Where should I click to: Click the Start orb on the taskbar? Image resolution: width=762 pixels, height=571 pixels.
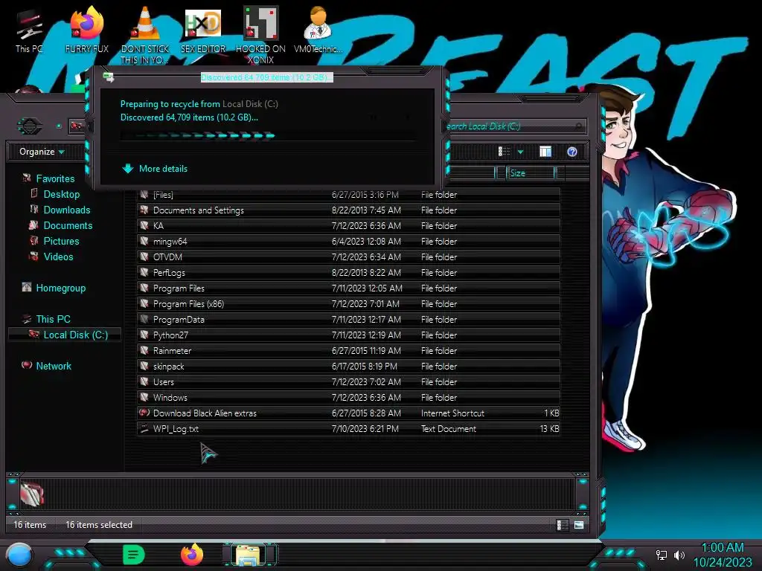19,555
